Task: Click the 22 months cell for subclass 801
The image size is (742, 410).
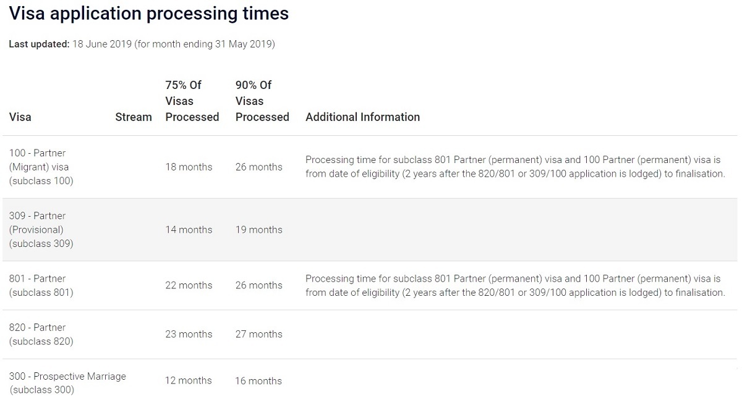Action: [x=189, y=285]
